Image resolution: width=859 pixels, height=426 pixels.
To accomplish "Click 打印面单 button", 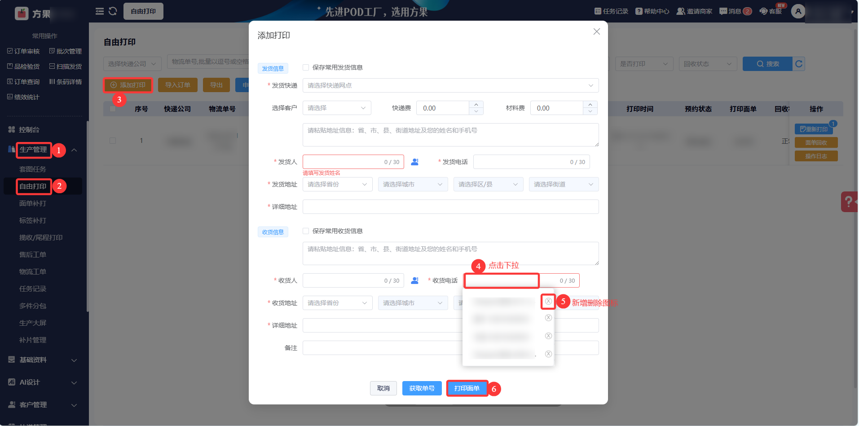I will 467,388.
